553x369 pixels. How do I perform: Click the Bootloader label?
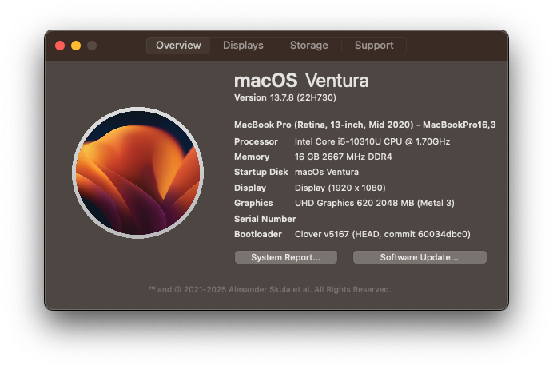[258, 234]
